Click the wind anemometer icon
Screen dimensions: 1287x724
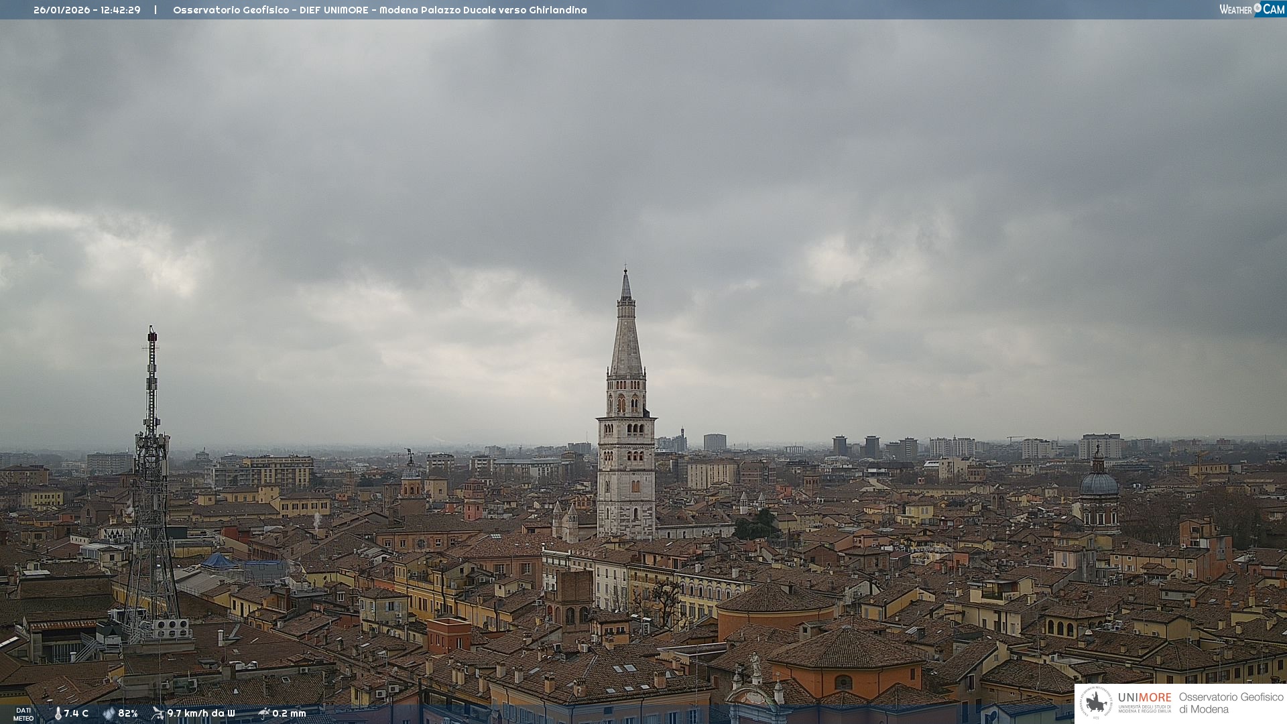coord(158,713)
